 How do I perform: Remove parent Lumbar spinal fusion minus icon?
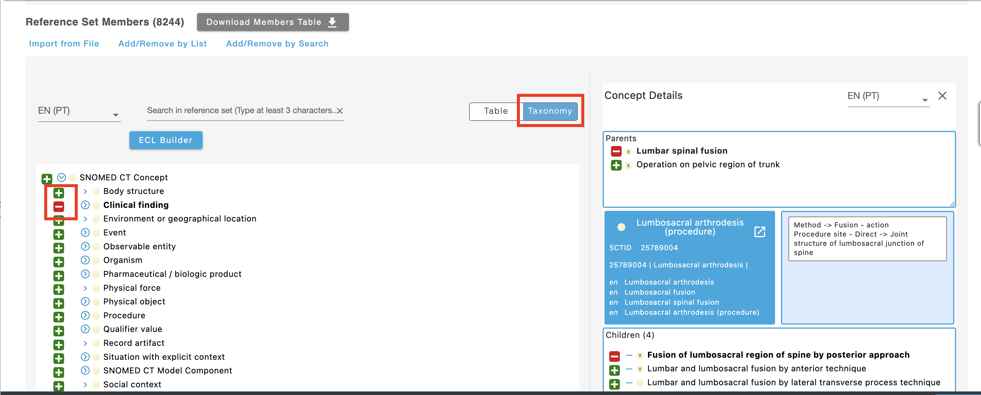[x=616, y=151]
